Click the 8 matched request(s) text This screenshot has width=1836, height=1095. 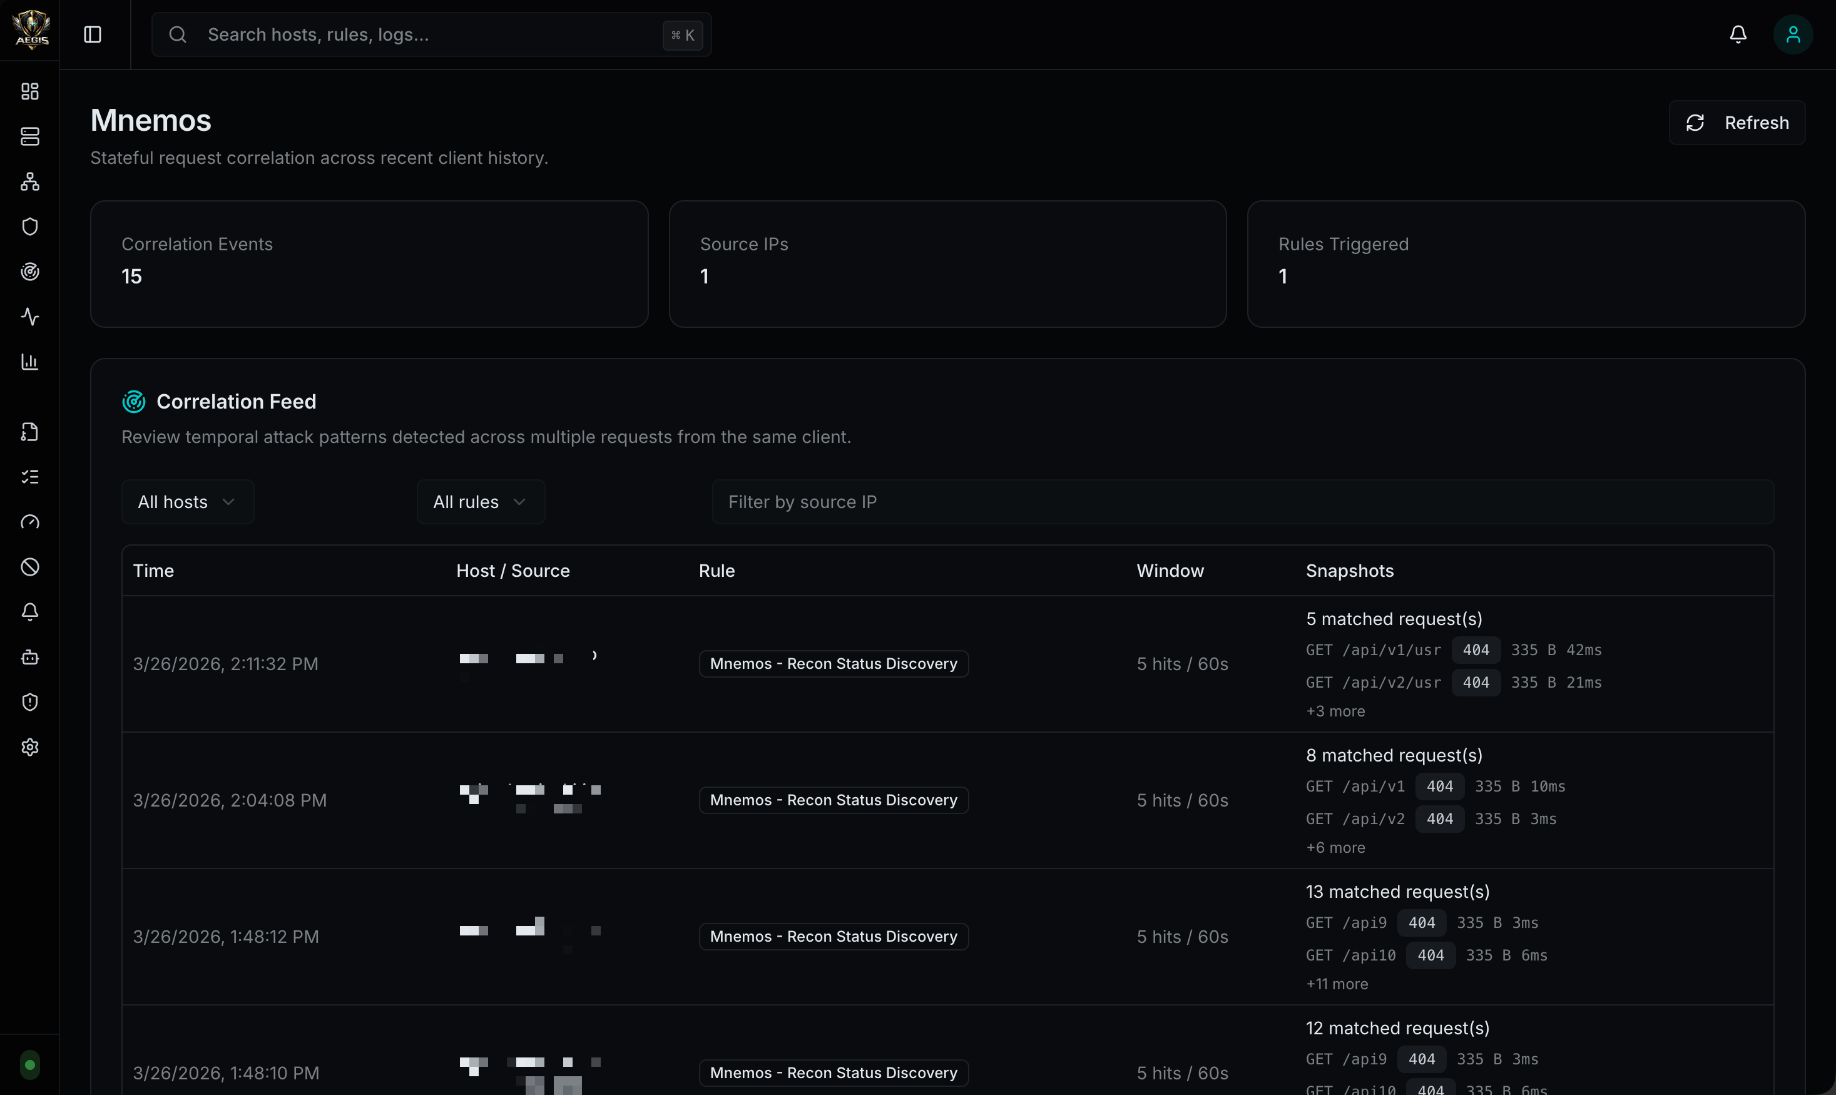(x=1394, y=756)
